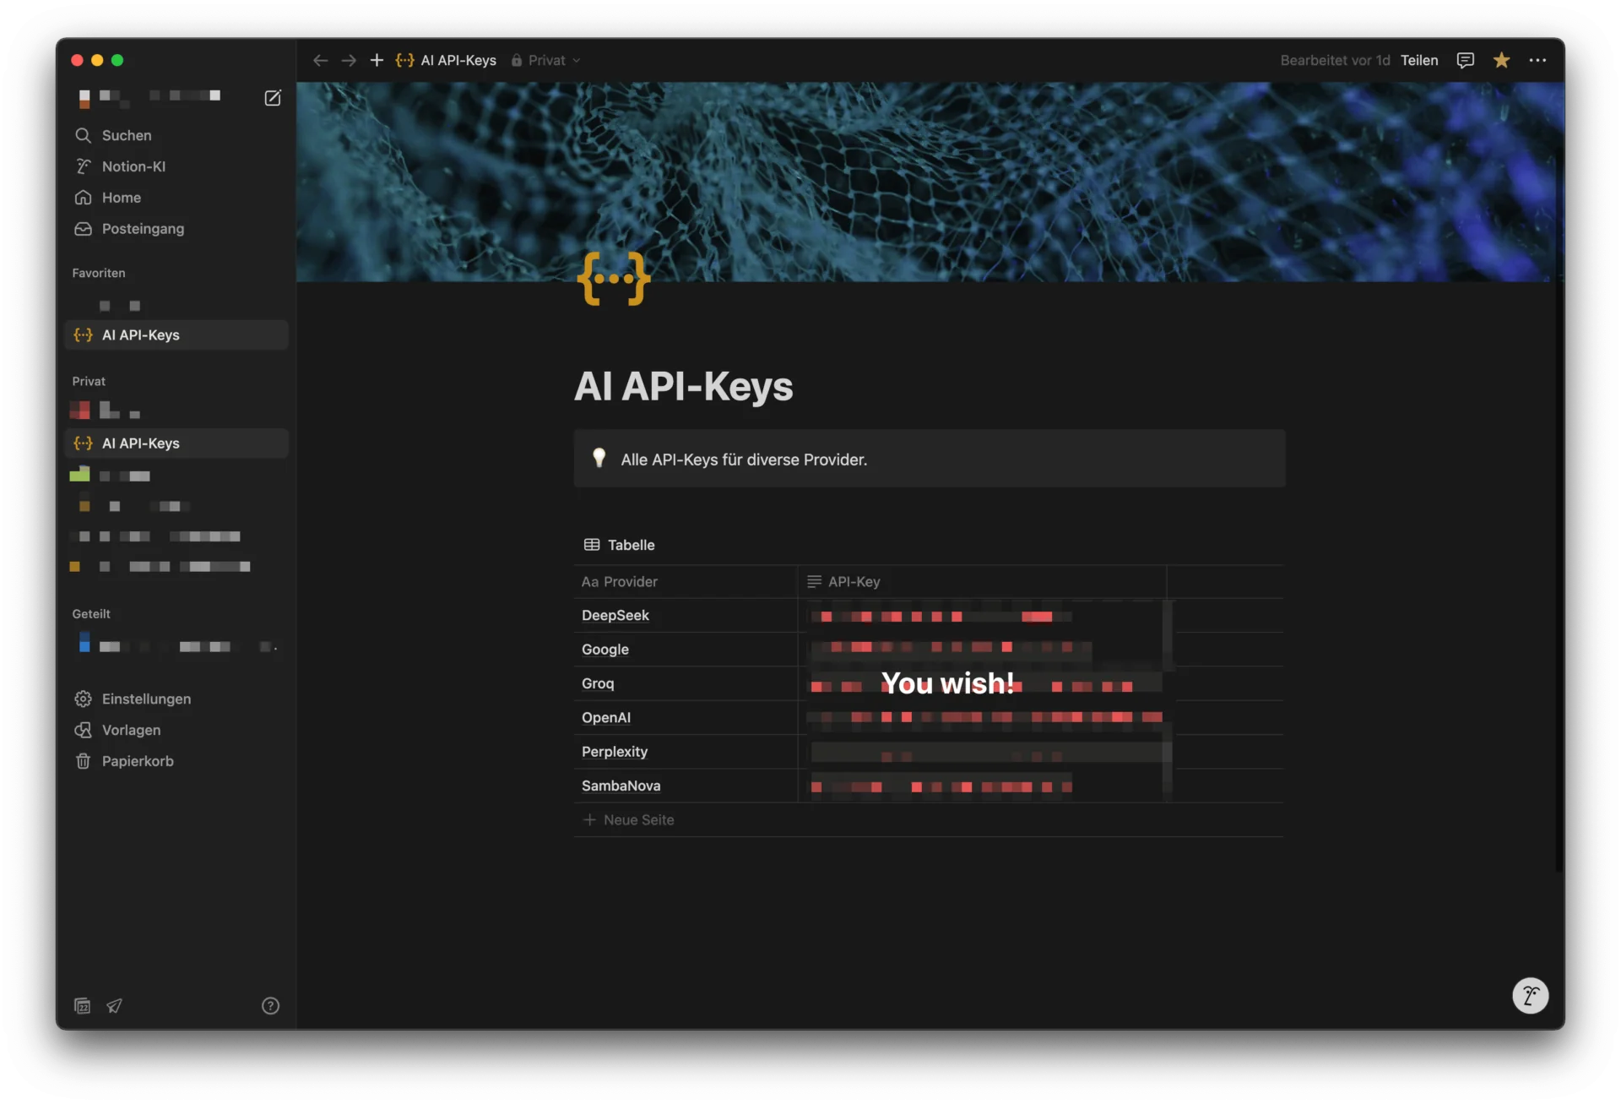Click the lightbulb callout icon
This screenshot has height=1104, width=1621.
pos(599,458)
